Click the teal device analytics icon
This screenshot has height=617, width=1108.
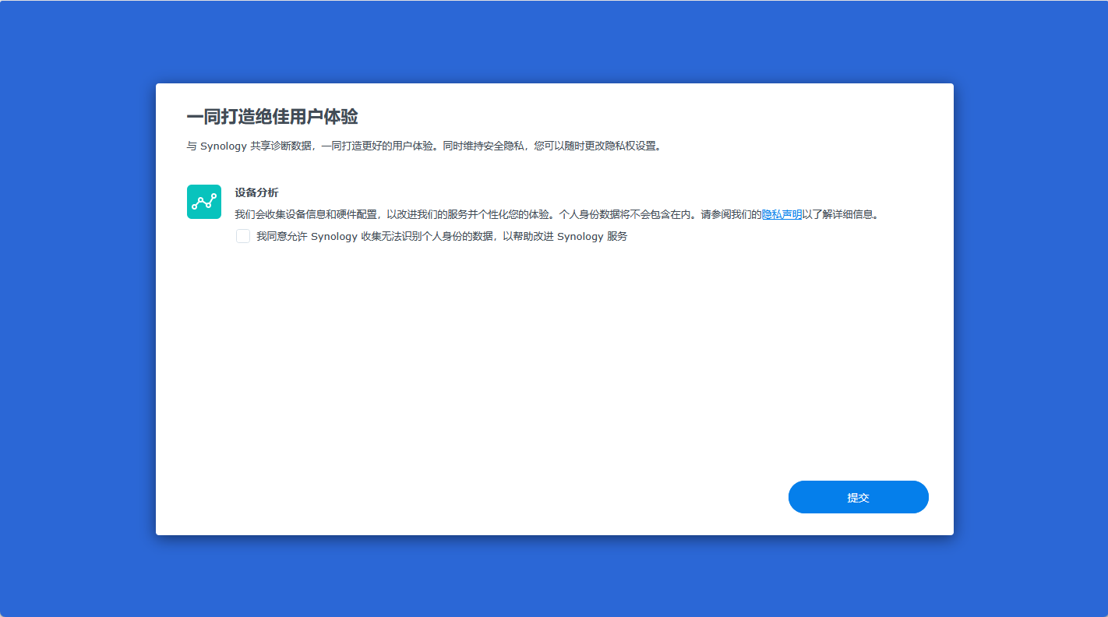pos(204,202)
